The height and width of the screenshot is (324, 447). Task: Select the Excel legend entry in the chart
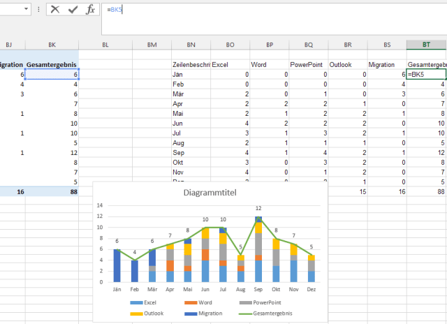pos(143,302)
